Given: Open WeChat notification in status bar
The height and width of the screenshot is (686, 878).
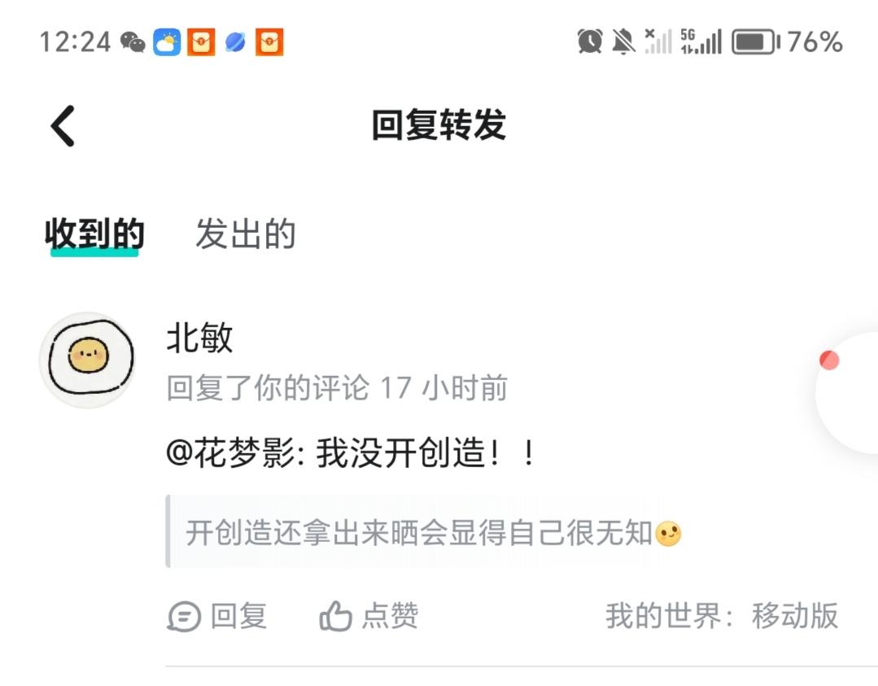Looking at the screenshot, I should [133, 42].
